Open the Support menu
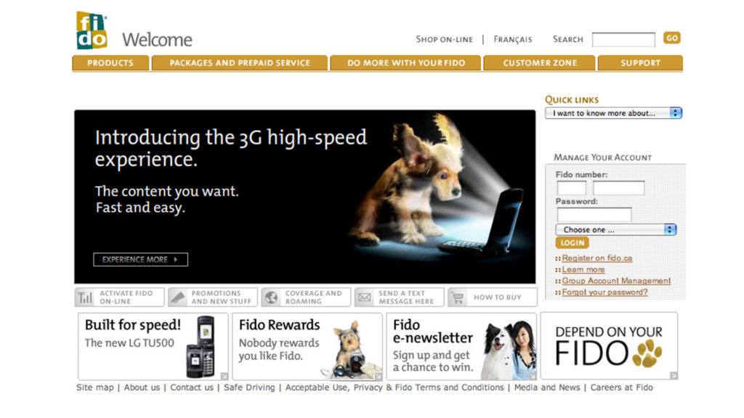Viewport: 744px width, 418px height. [x=640, y=63]
